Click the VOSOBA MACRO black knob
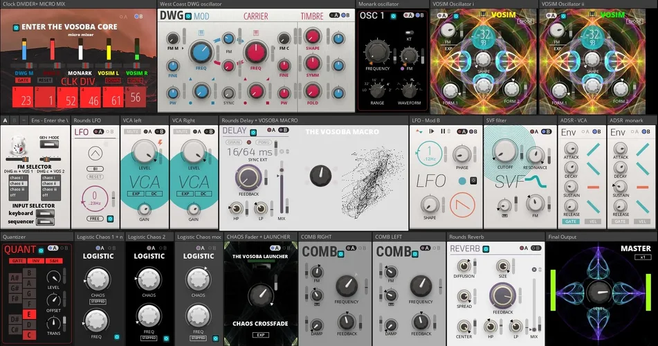Screen dimensions: 658x346 tap(320, 176)
